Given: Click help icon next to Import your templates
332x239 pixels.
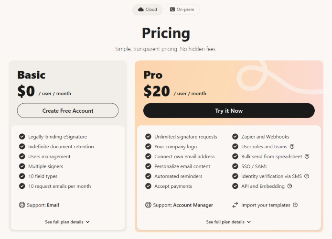Looking at the screenshot, I should pos(295,205).
